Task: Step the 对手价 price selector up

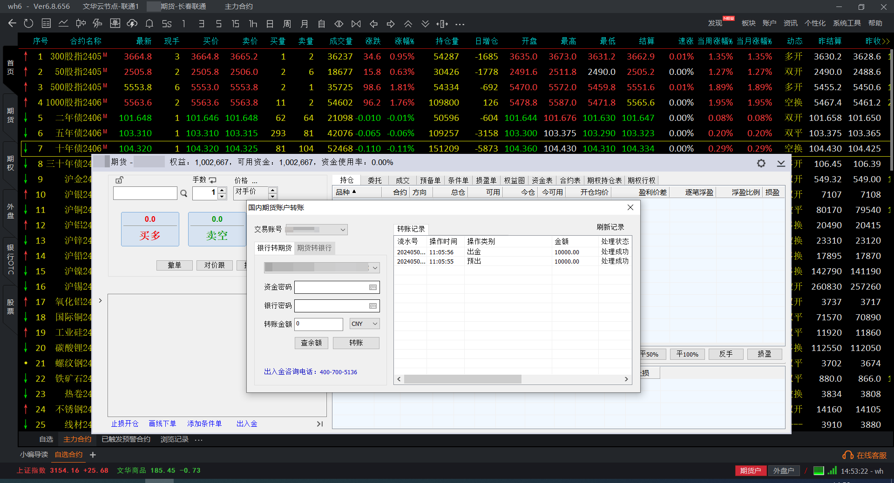Action: click(x=273, y=190)
